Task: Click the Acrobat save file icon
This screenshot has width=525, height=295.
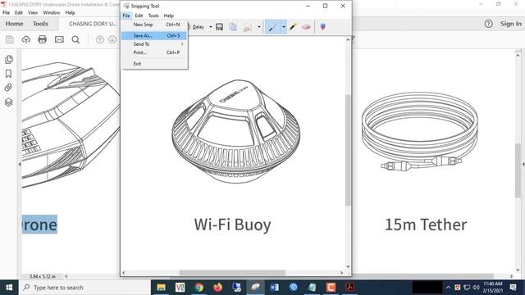Action: 10,39
